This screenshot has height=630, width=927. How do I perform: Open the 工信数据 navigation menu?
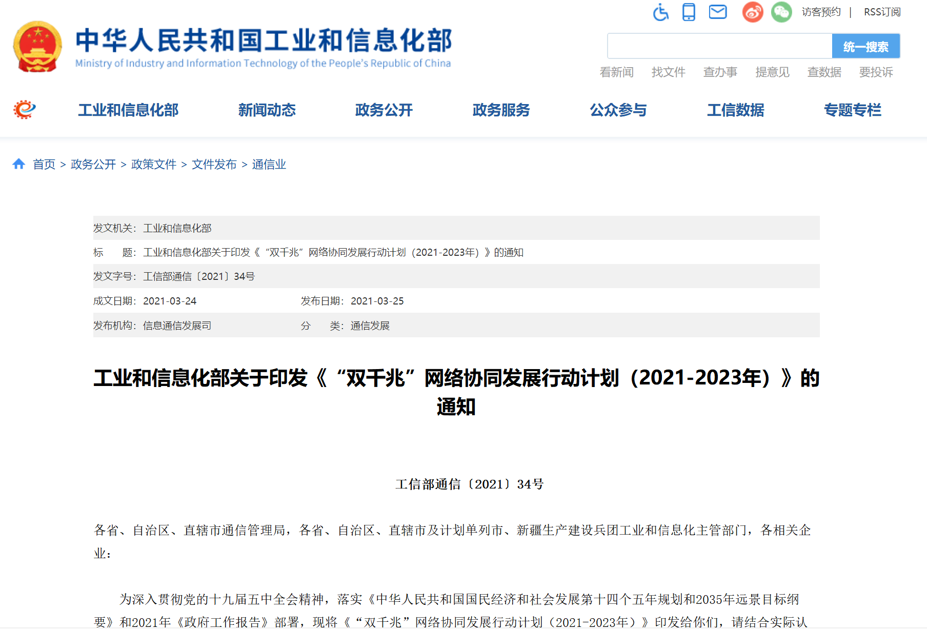coord(735,110)
